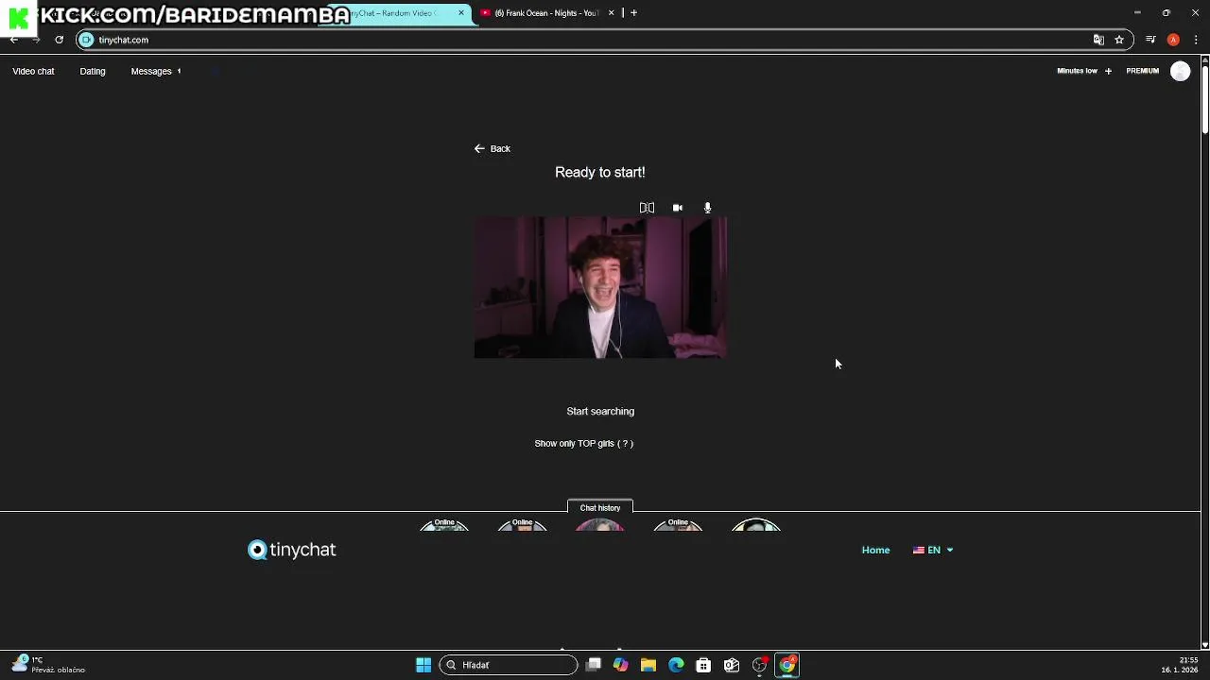
Task: Switch to the Frank Ocean - Nights YouTube tab
Action: pos(546,13)
